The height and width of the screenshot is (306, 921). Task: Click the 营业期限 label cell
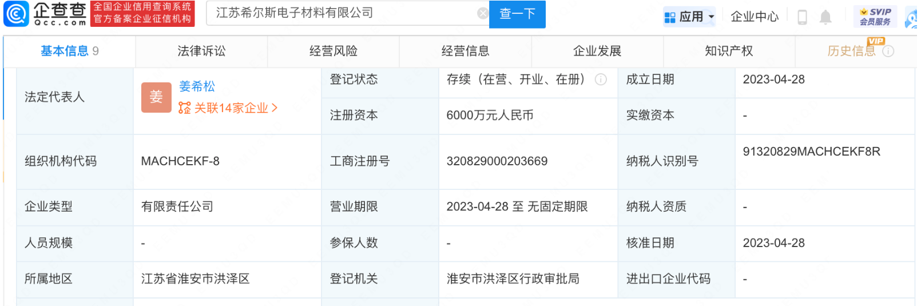coord(380,207)
